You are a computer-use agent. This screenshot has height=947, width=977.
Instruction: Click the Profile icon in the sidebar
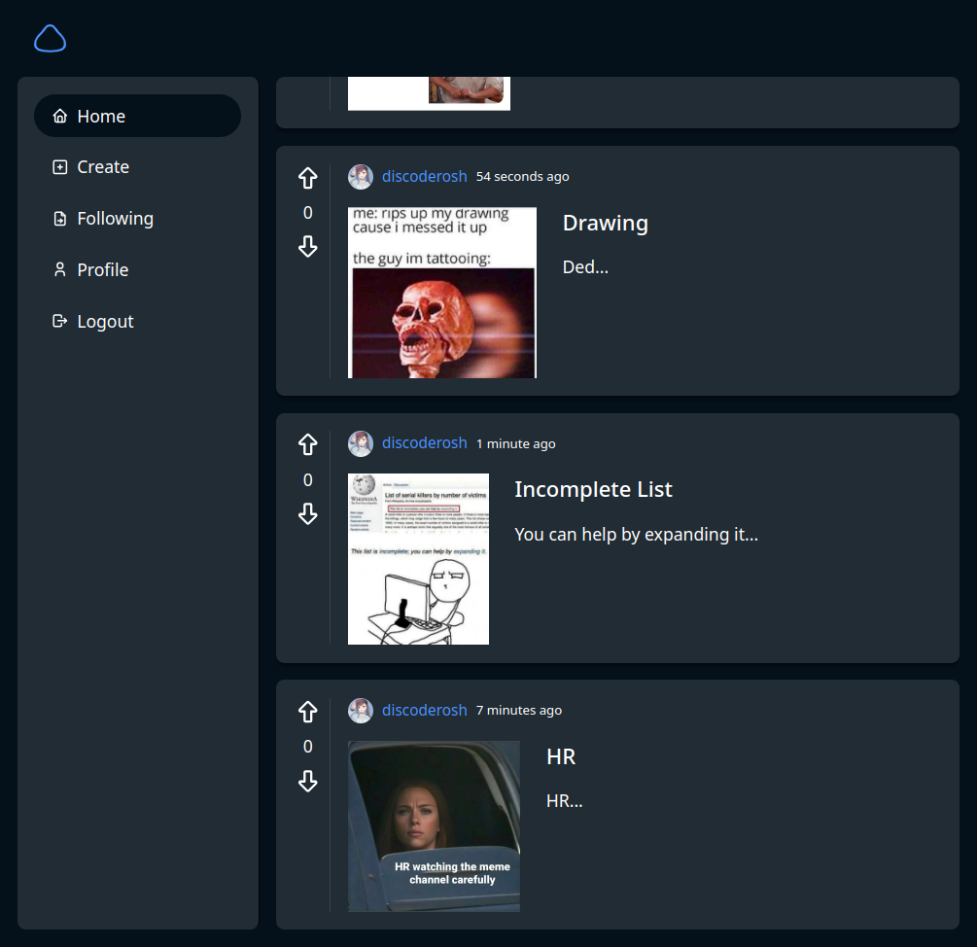pyautogui.click(x=59, y=269)
